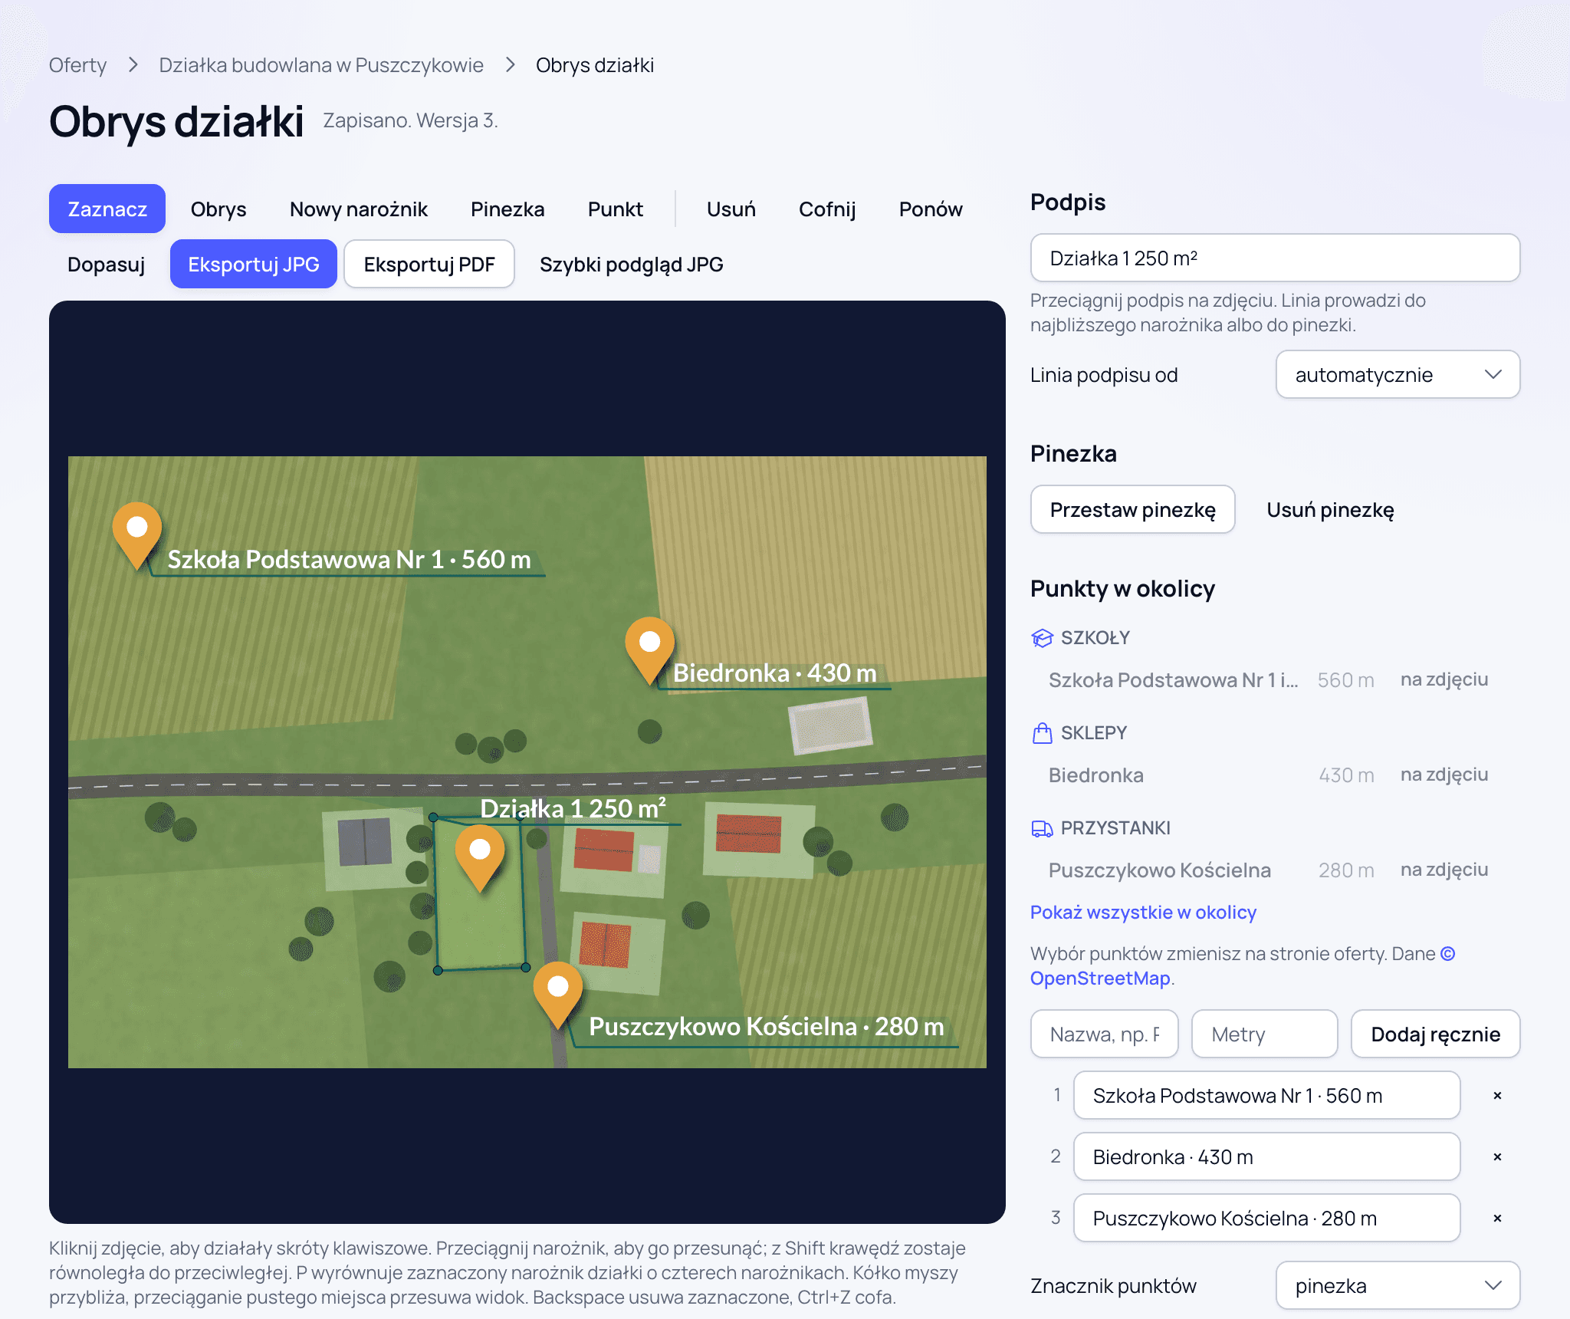
Task: Open the 'Linia podpisu od' dropdown
Action: click(1398, 375)
